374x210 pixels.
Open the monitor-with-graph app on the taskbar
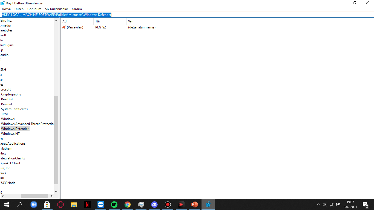pos(141,205)
